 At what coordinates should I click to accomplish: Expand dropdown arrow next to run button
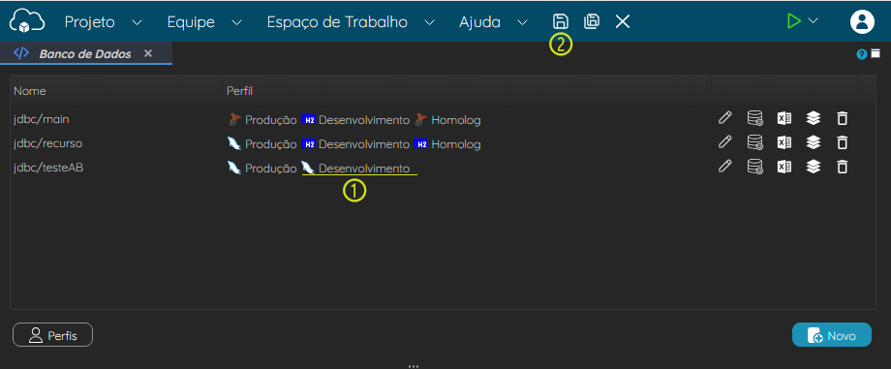[814, 21]
